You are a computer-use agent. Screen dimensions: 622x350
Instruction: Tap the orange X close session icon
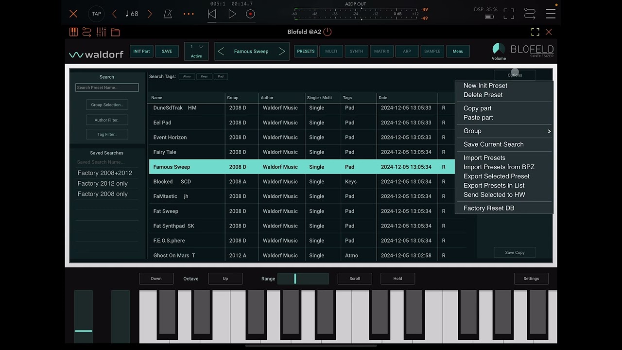[73, 14]
